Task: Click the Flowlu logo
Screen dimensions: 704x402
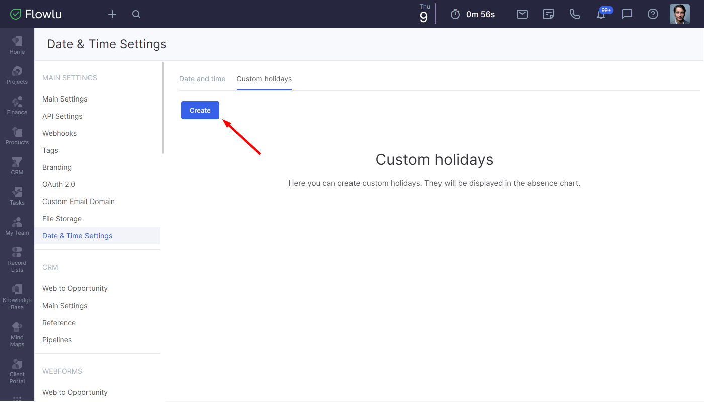Action: tap(36, 14)
